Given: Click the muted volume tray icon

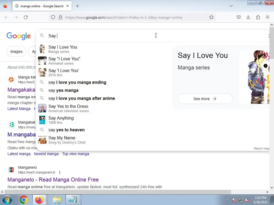Looking at the screenshot, I should [x=247, y=200].
